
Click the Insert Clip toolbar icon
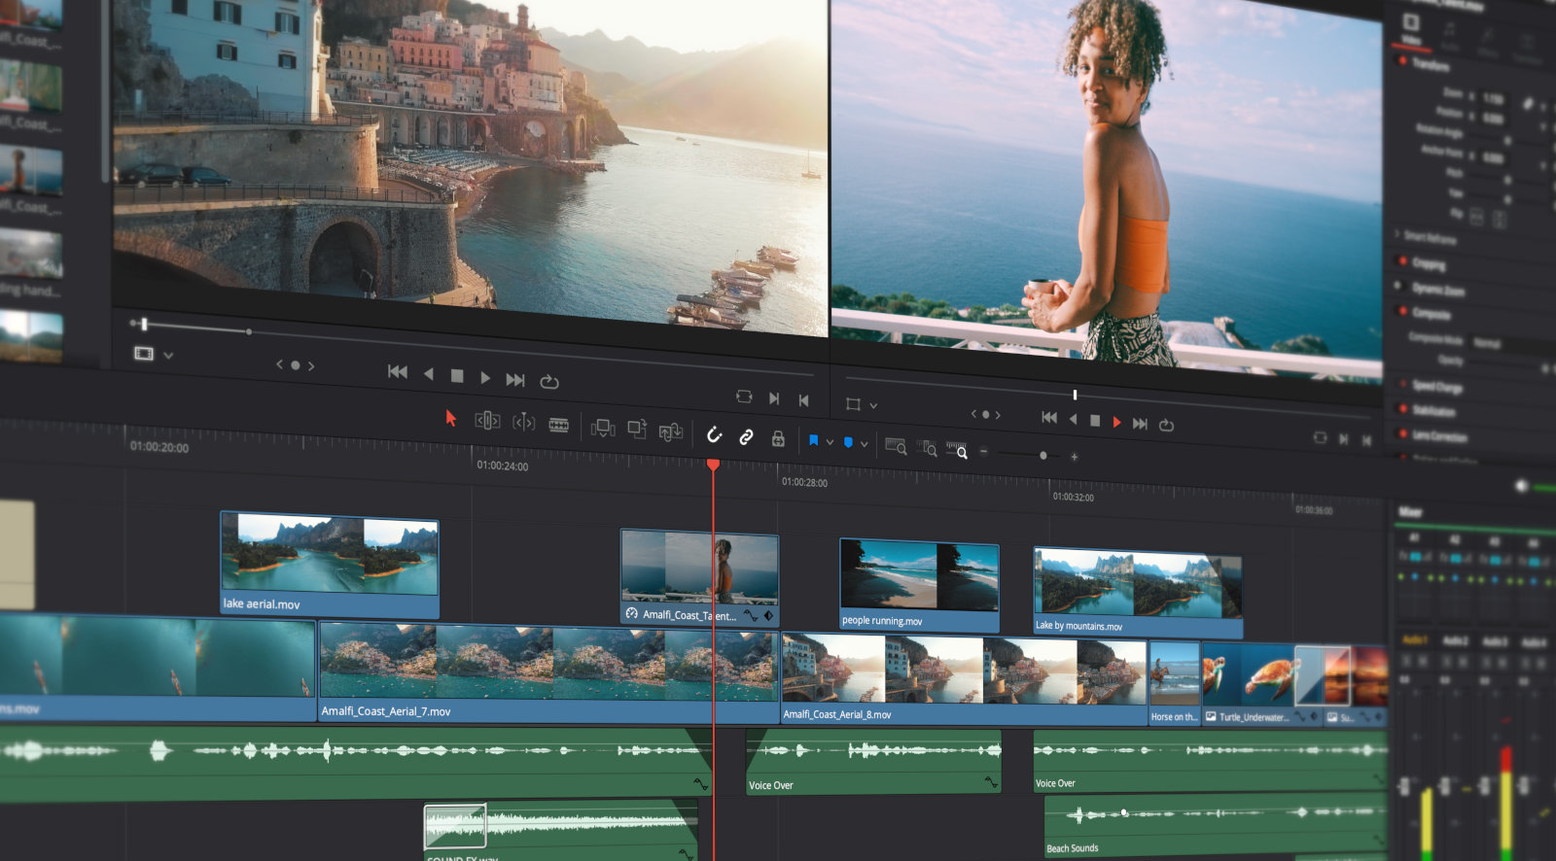tap(603, 429)
